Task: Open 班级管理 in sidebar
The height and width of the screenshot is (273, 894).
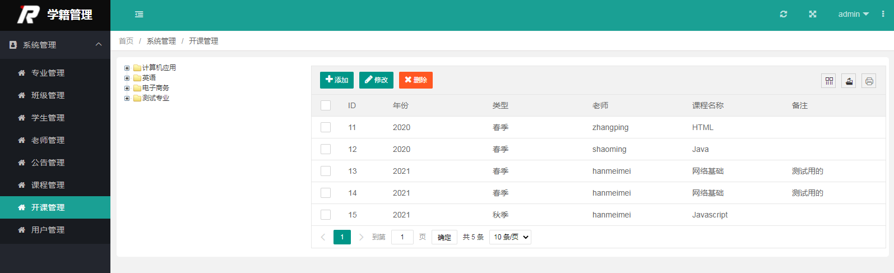Action: click(55, 95)
